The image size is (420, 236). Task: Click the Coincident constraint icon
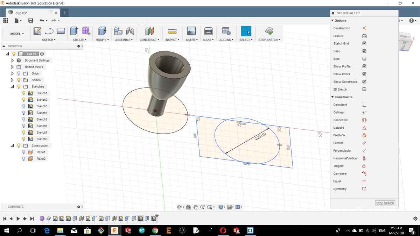pyautogui.click(x=364, y=105)
